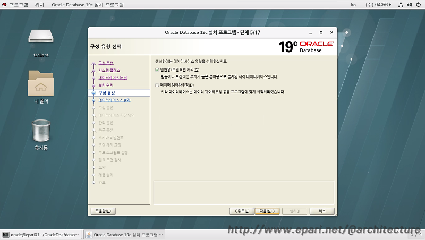This screenshot has height=240, width=425.
Task: Click the 복구 옵션 step text
Action: [106, 130]
